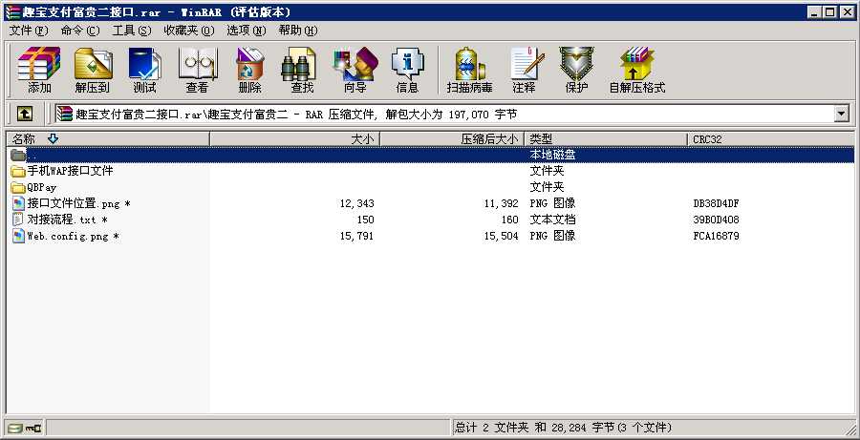Click the 添加 (Add) toolbar icon

(39, 70)
